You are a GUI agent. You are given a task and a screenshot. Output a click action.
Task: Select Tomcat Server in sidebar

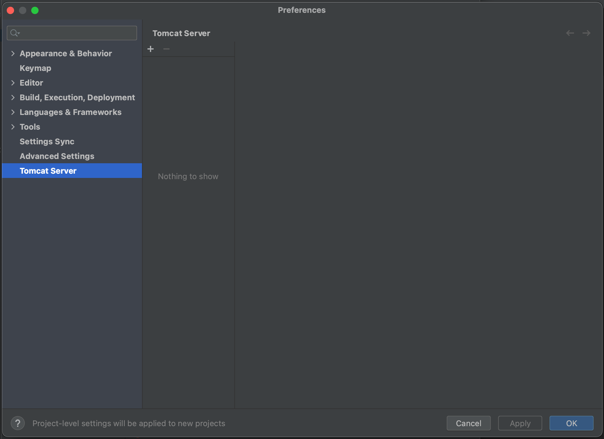pos(48,171)
